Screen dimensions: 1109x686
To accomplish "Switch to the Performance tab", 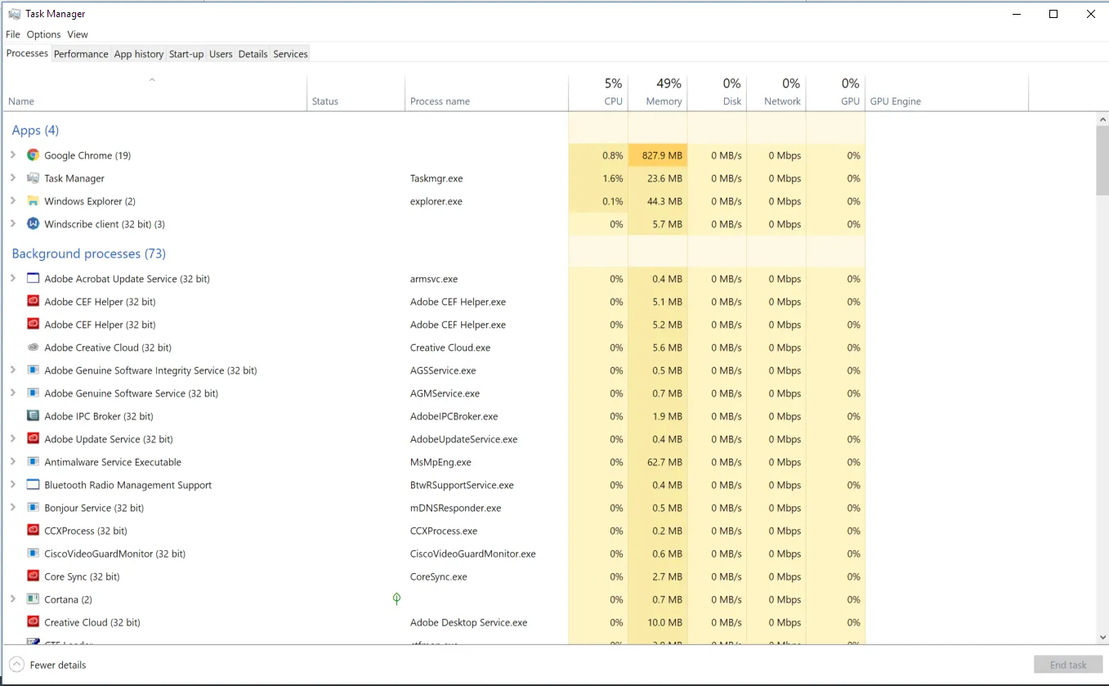I will click(x=81, y=54).
